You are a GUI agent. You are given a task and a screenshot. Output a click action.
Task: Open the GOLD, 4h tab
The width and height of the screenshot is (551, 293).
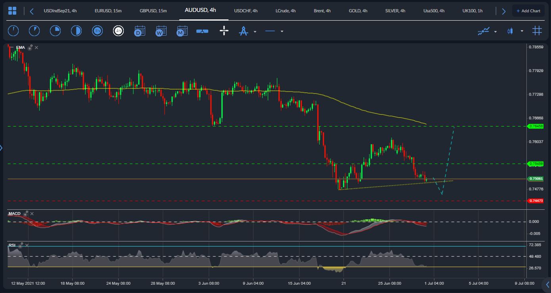(357, 11)
